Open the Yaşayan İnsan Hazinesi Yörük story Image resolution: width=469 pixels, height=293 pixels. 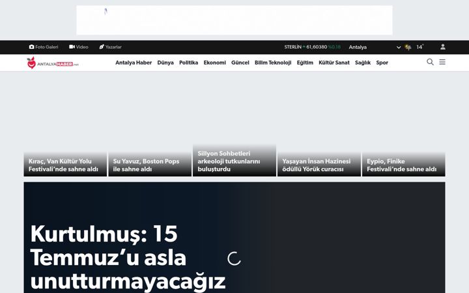point(319,164)
